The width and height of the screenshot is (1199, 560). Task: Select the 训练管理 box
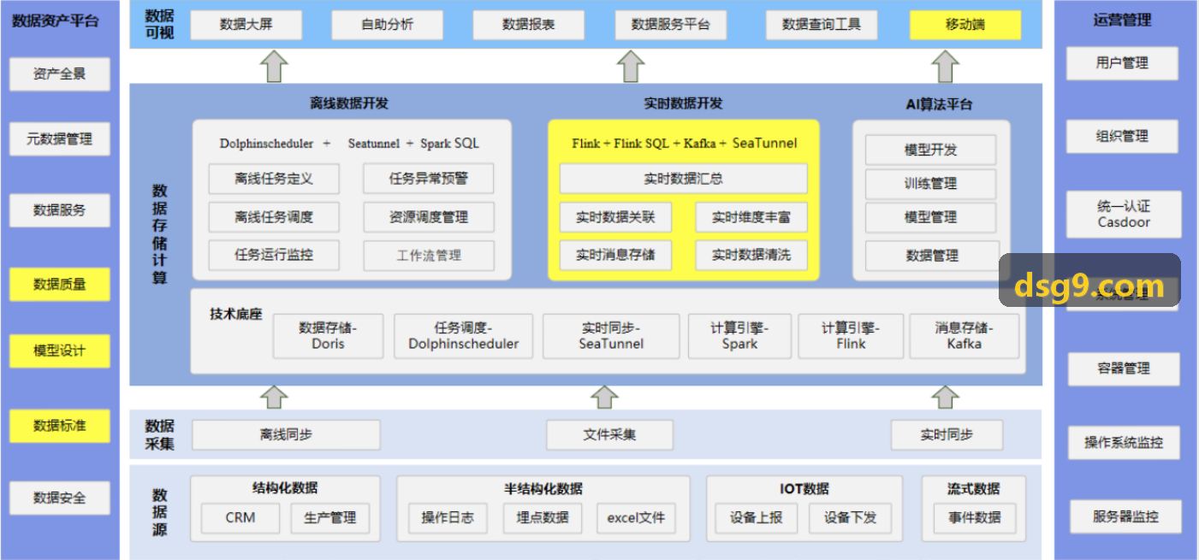tap(931, 184)
